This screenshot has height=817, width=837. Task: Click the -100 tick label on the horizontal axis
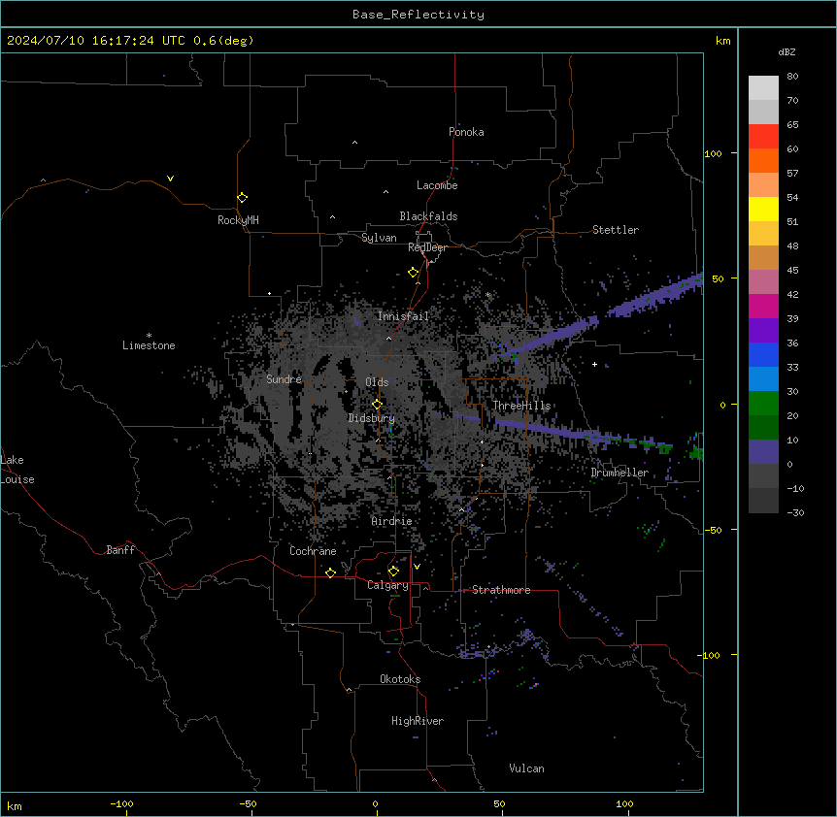121,803
